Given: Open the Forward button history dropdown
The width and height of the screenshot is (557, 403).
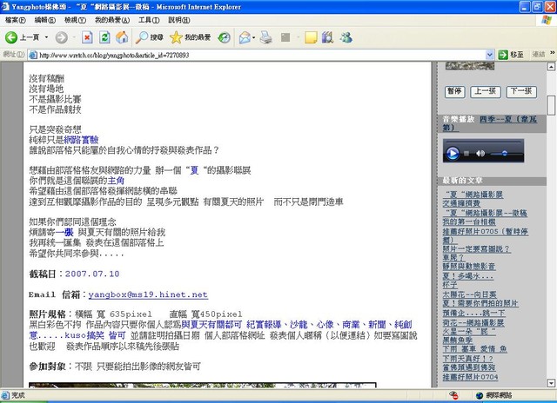Looking at the screenshot, I should click(74, 37).
